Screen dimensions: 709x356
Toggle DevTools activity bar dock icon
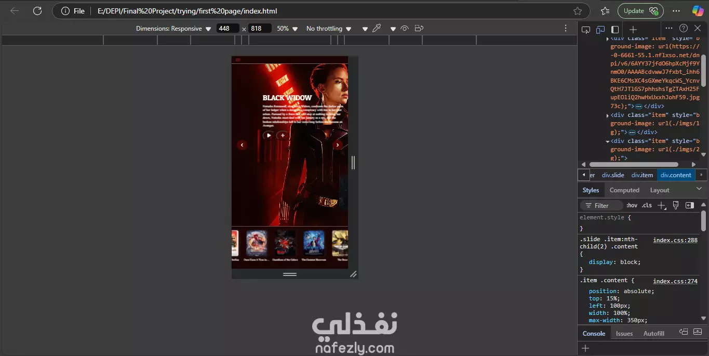point(615,29)
